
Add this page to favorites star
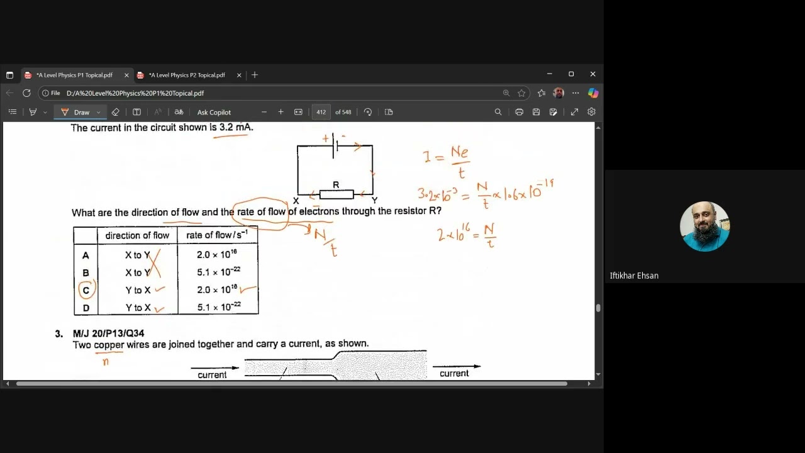[521, 93]
